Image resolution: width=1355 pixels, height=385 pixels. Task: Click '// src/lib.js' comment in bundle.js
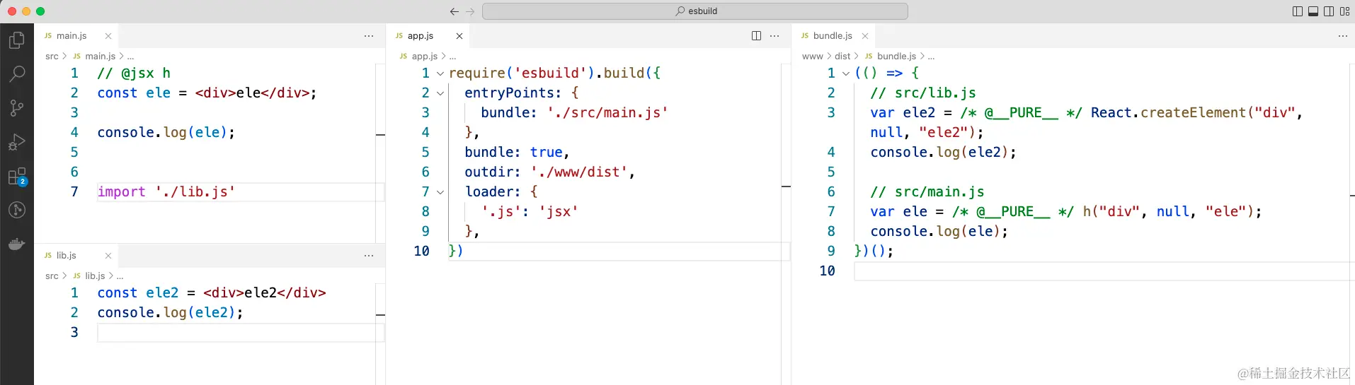[923, 93]
